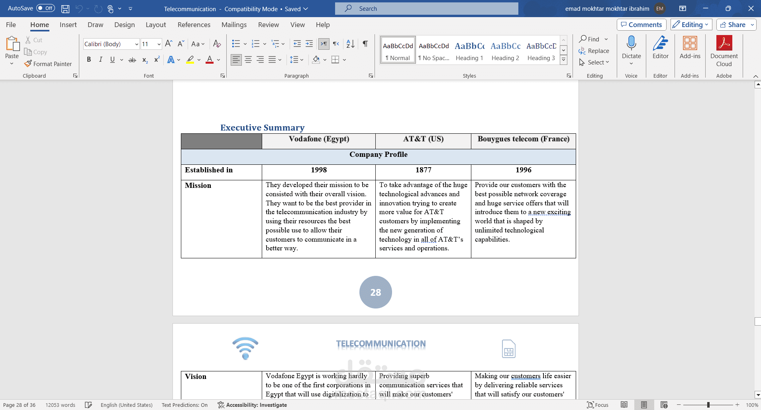This screenshot has height=410, width=761.
Task: Toggle AutoSave switch
Action: tap(45, 8)
